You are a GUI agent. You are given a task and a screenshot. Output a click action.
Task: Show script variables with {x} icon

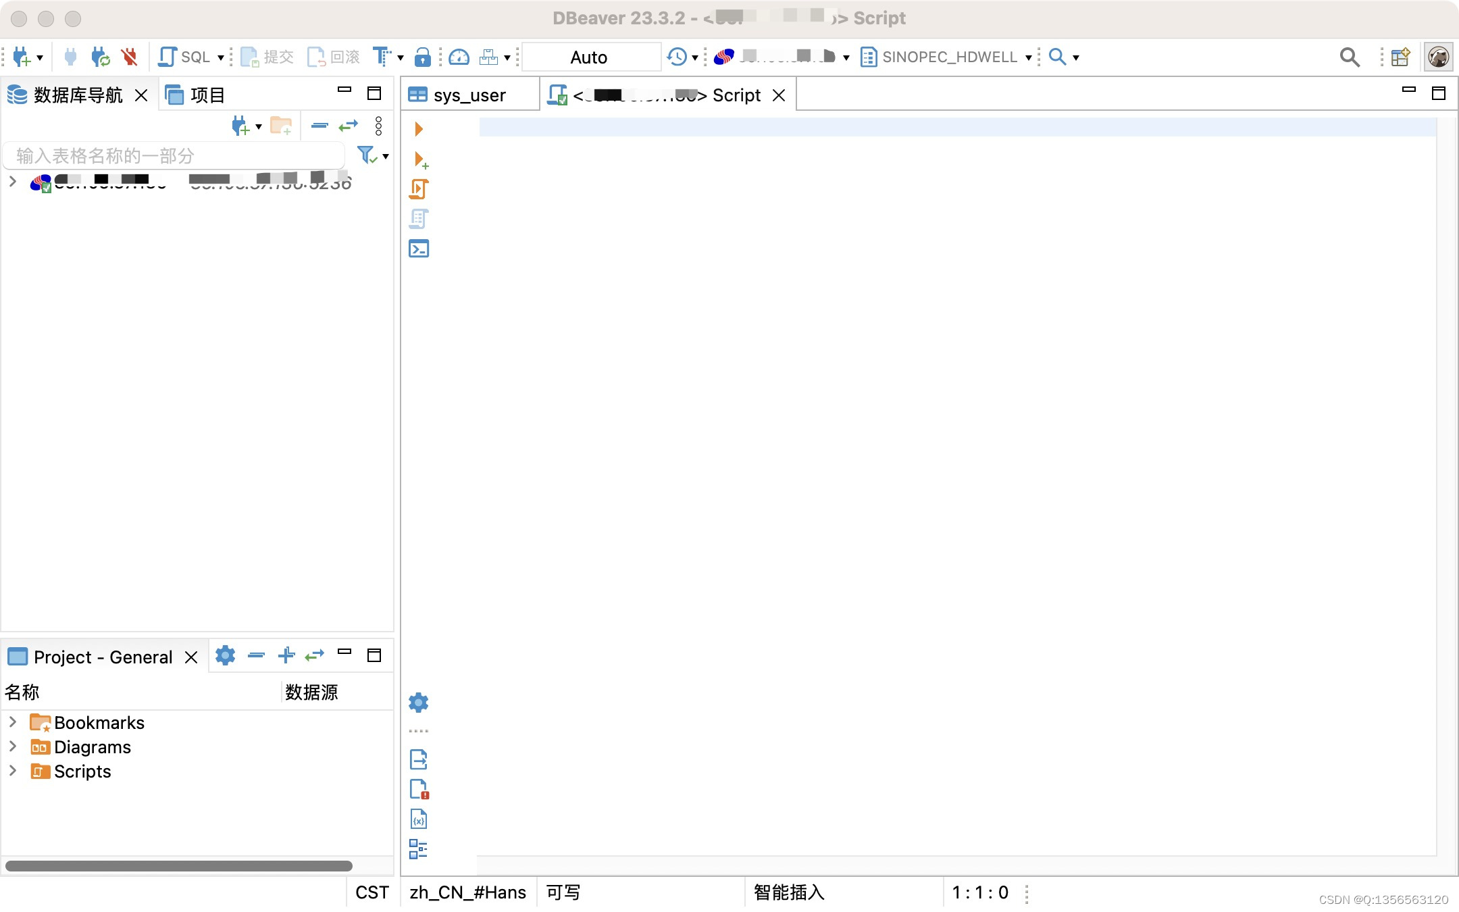point(419,819)
